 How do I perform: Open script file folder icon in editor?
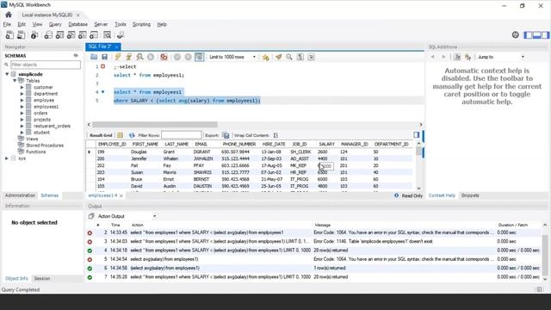94,57
